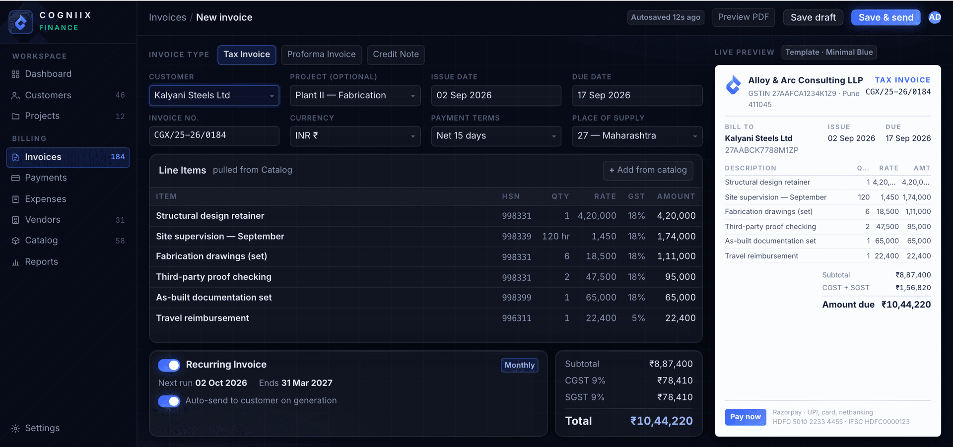Click the Invoices document icon

(x=15, y=157)
